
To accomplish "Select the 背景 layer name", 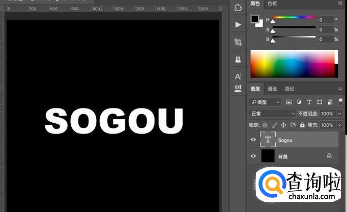I will 282,157.
